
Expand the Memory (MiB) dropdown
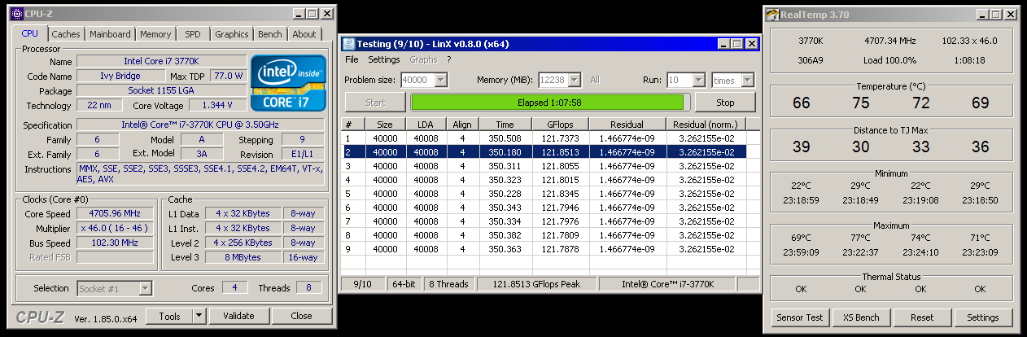(x=575, y=80)
